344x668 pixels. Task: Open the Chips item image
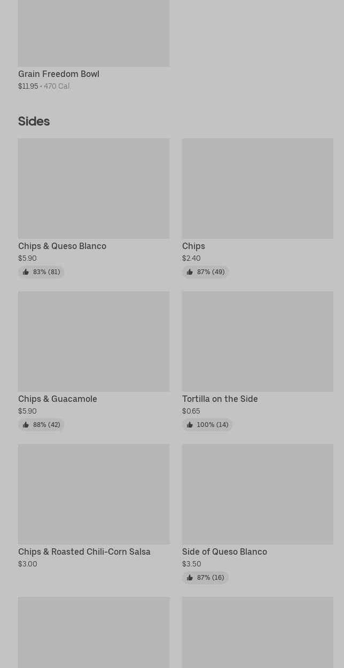(x=257, y=189)
